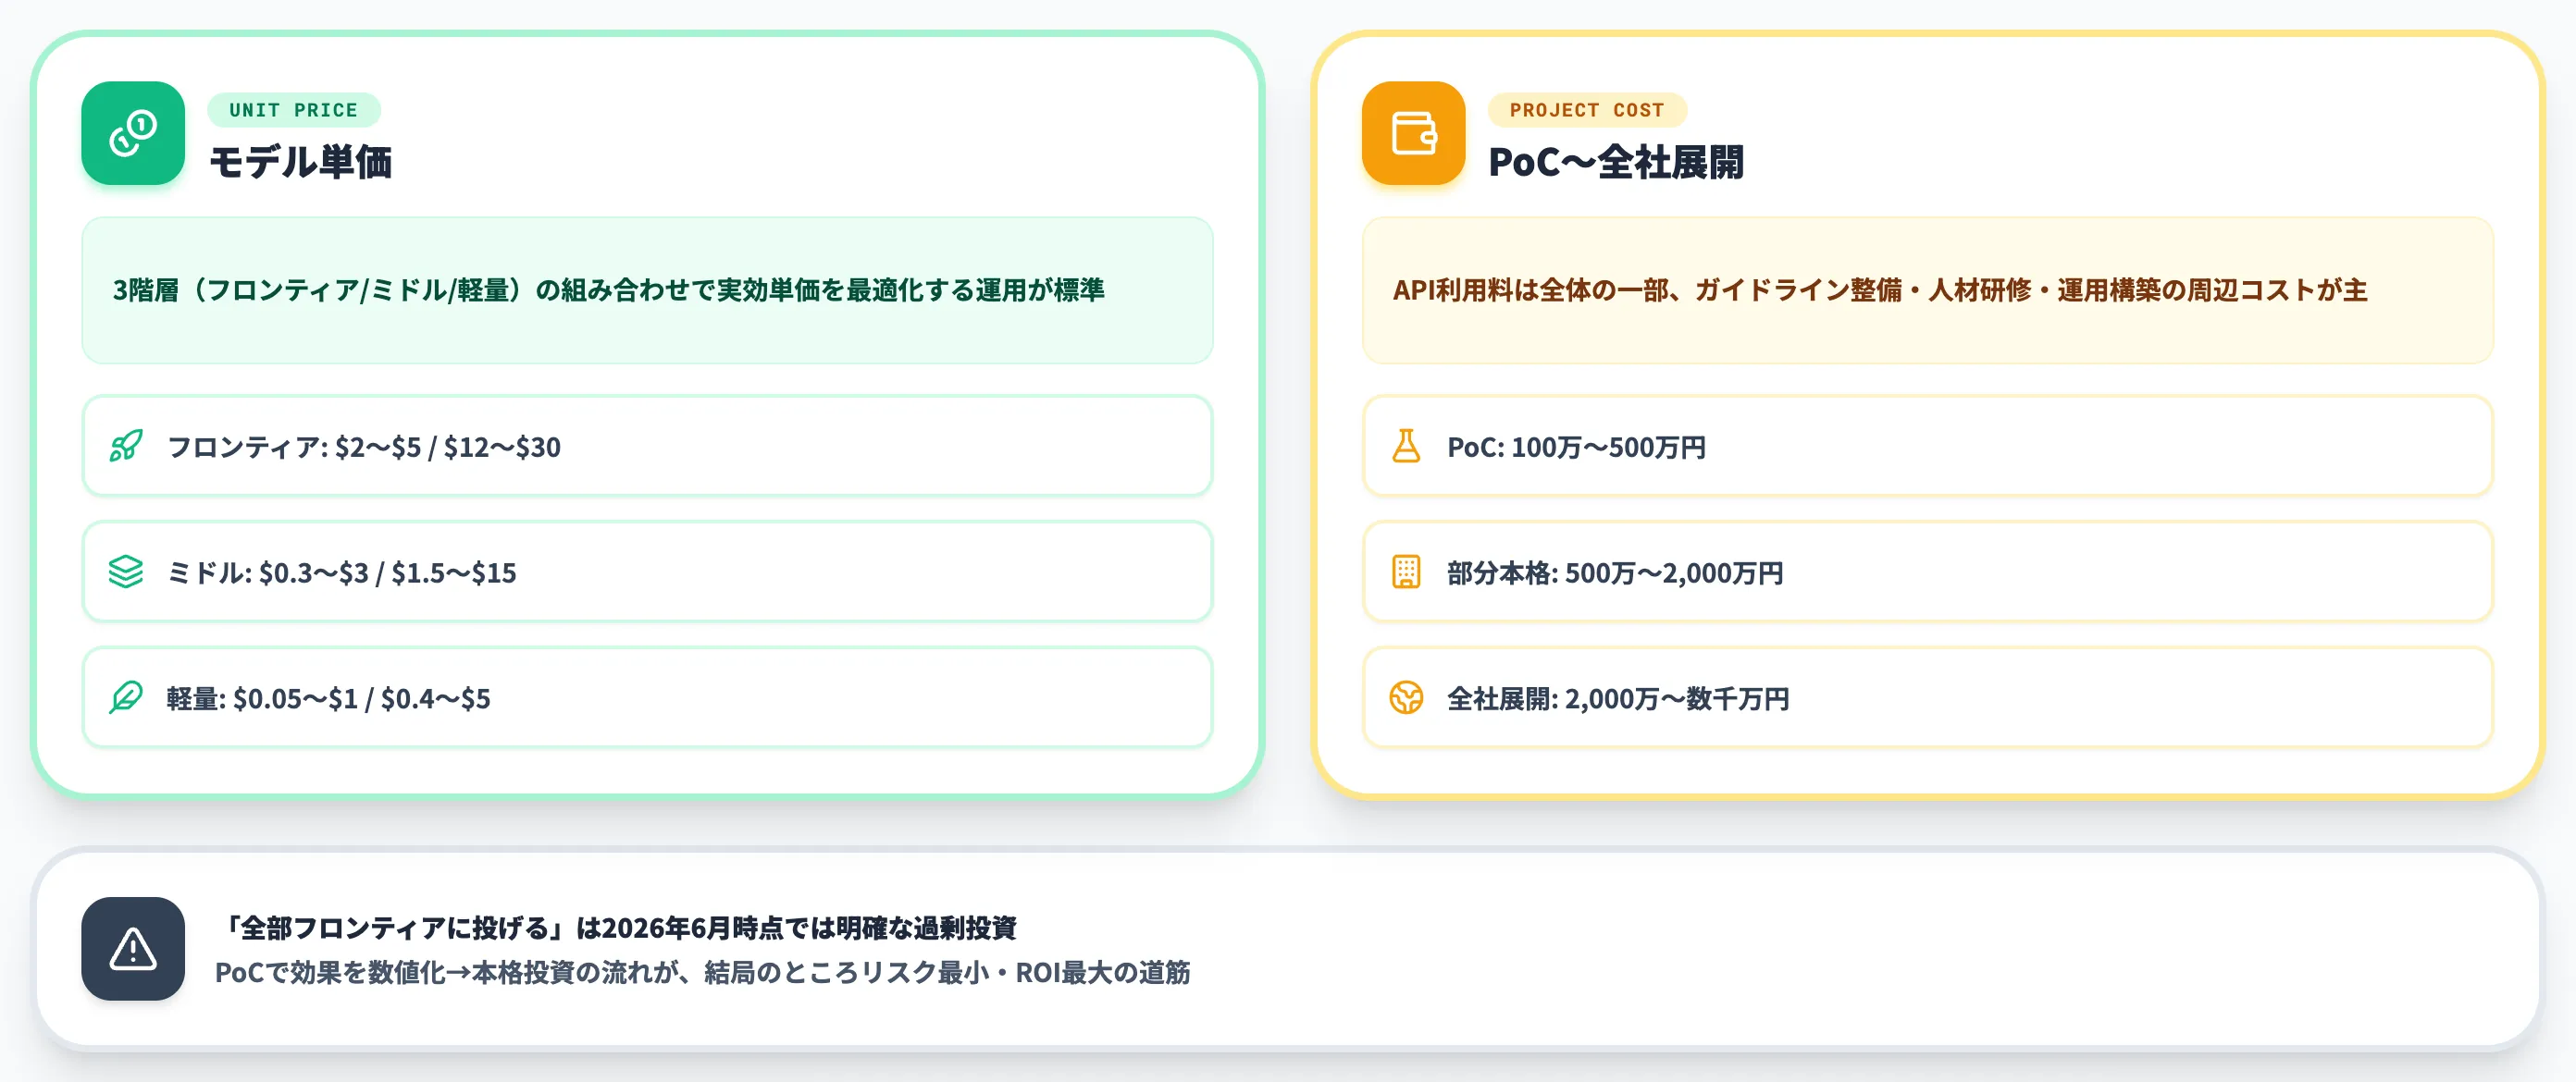Screen dimensions: 2576x1082
Task: Click the PoC〜全社展開 heading
Action: [1616, 162]
